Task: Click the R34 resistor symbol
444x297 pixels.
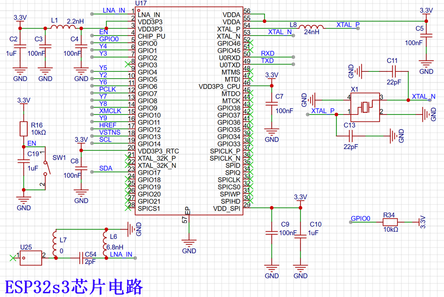Action: coord(390,222)
